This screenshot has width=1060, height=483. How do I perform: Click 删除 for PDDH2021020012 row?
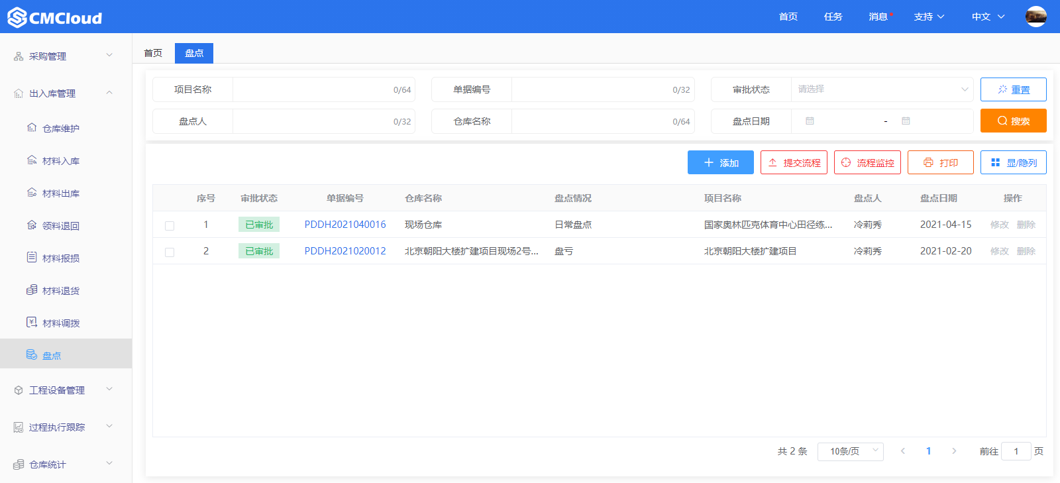[1026, 251]
